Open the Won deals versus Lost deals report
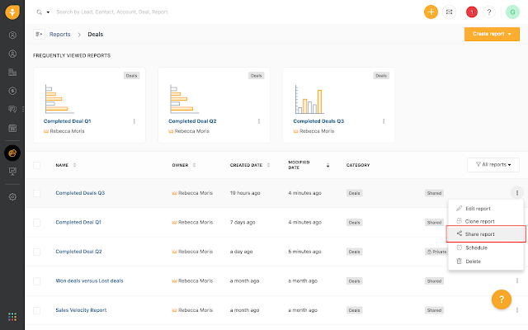Viewport: 528px width, 330px height. pyautogui.click(x=89, y=280)
